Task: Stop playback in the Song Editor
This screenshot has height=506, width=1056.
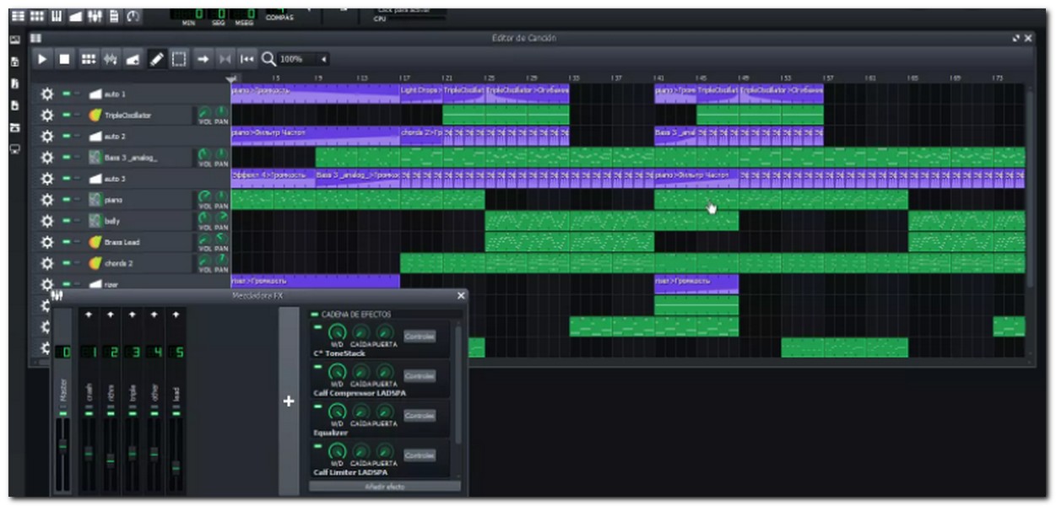Action: pyautogui.click(x=65, y=59)
